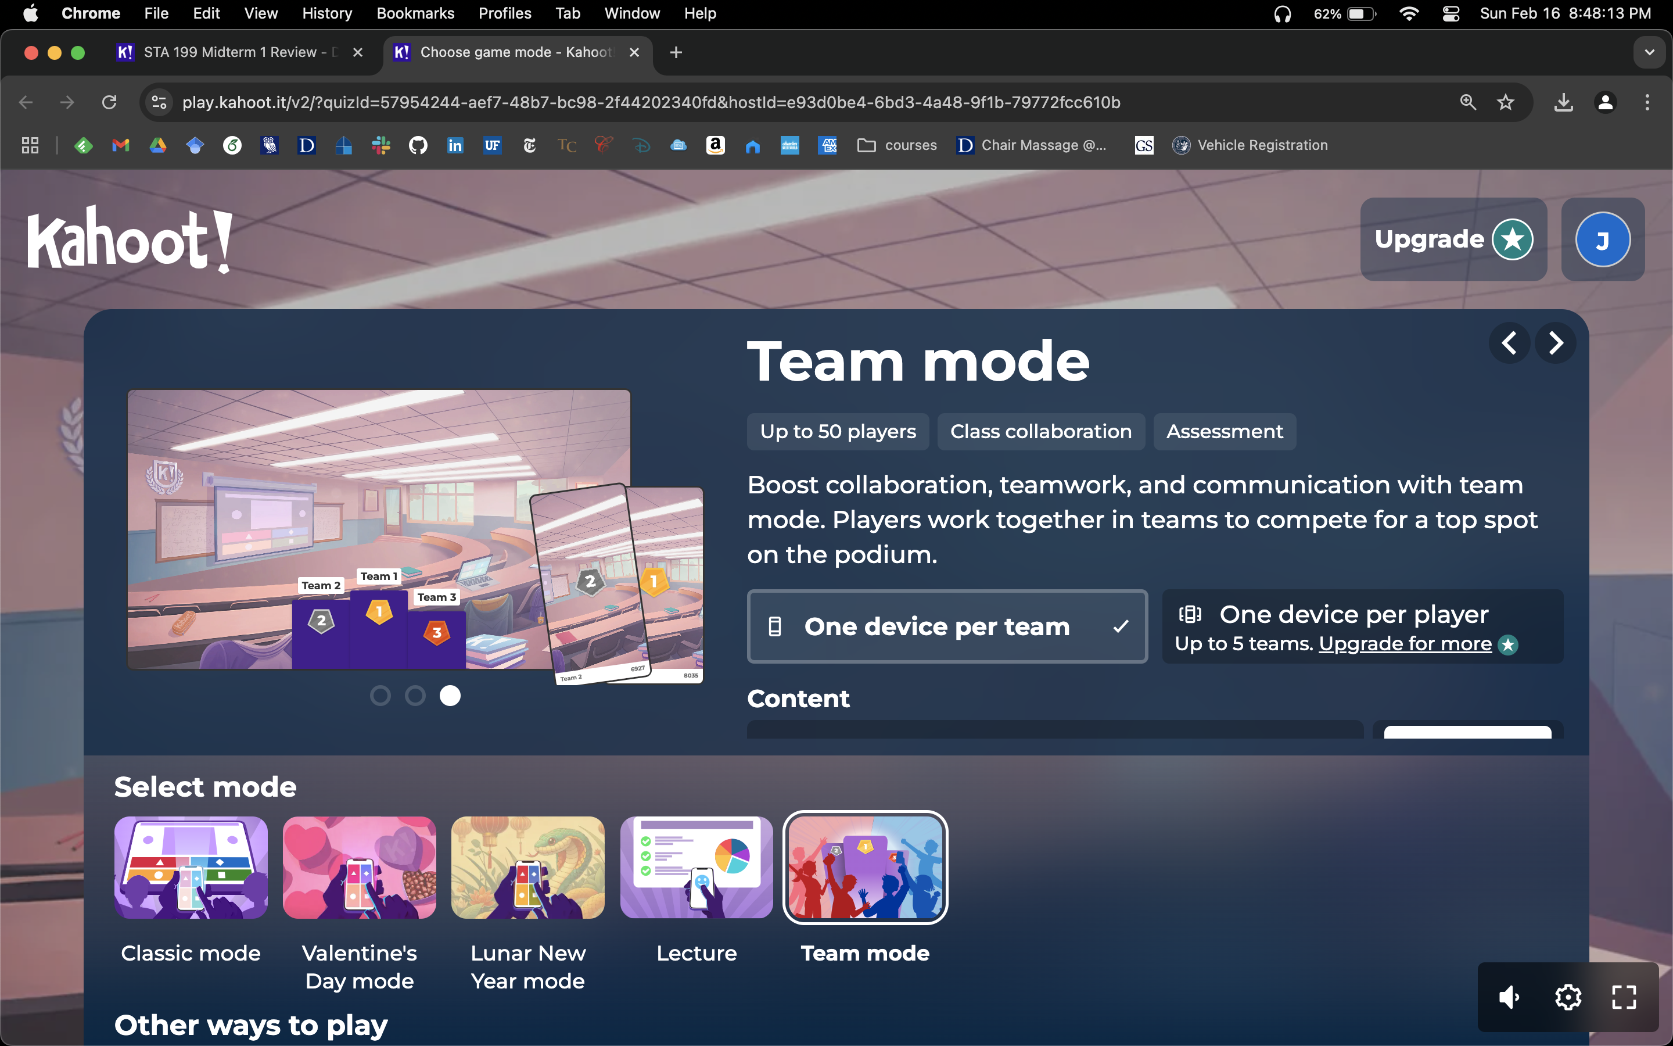The width and height of the screenshot is (1673, 1046).
Task: Open the Slack bookmark
Action: (381, 145)
